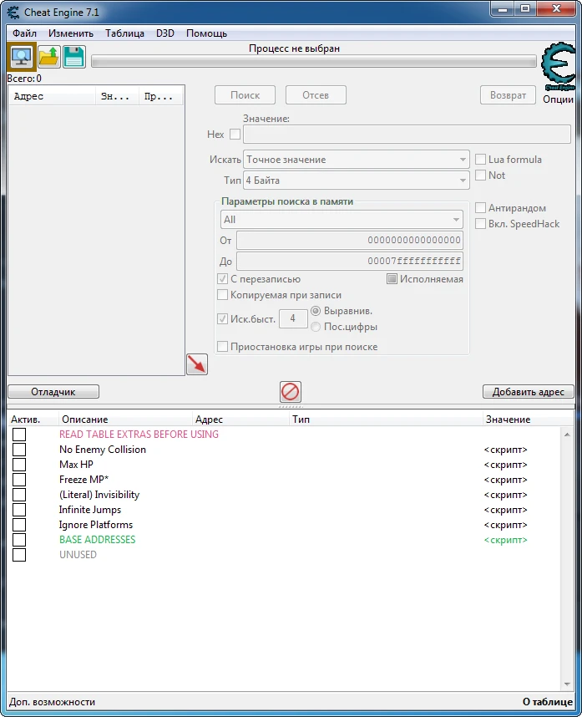
Task: Enable Вкл. SpeedHack checkbox
Action: pyautogui.click(x=481, y=224)
